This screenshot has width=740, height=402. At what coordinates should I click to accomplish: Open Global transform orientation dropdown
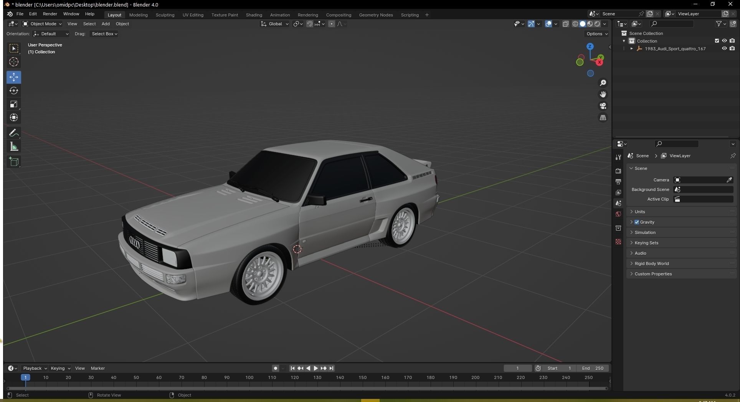(x=275, y=24)
